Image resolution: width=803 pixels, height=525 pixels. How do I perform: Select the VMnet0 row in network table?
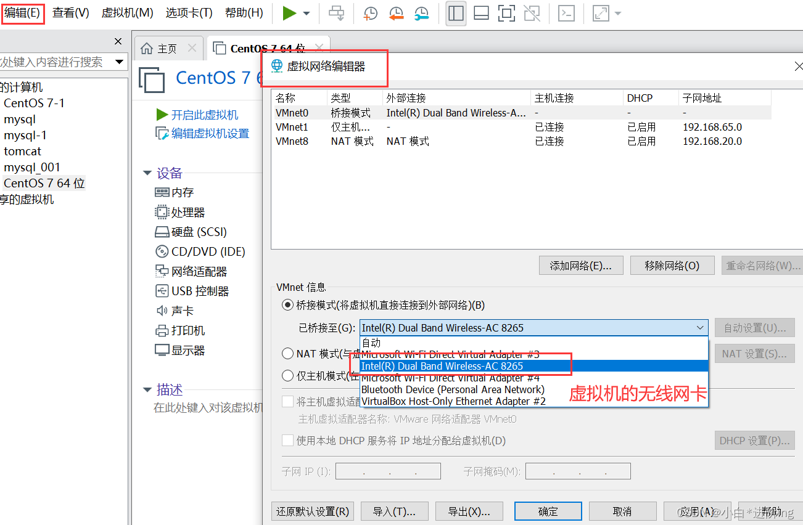point(522,113)
